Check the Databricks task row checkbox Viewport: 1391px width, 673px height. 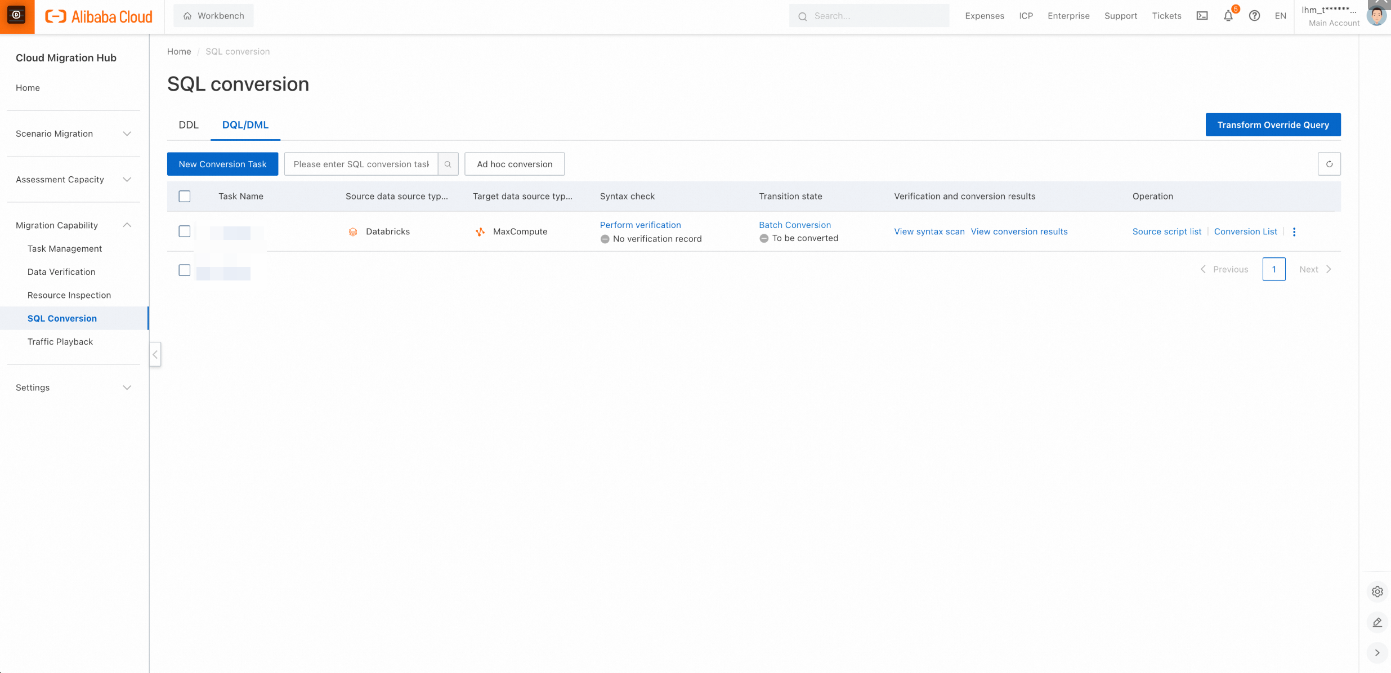click(x=184, y=231)
